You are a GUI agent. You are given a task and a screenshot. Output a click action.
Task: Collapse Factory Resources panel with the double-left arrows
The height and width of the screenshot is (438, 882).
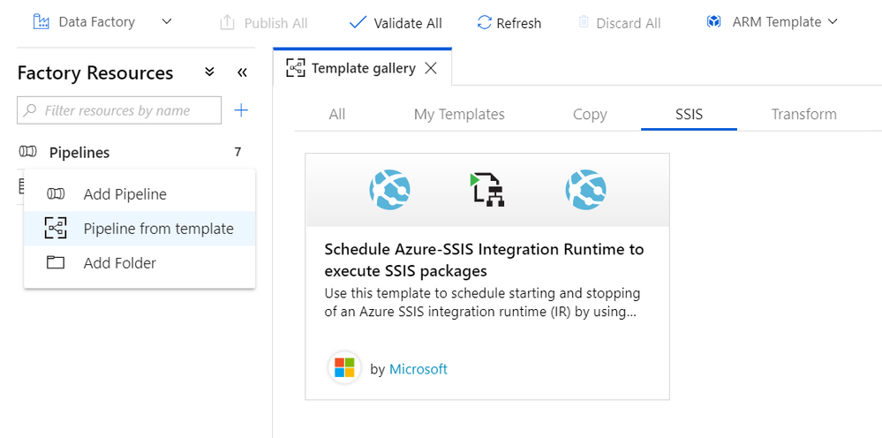pyautogui.click(x=242, y=72)
